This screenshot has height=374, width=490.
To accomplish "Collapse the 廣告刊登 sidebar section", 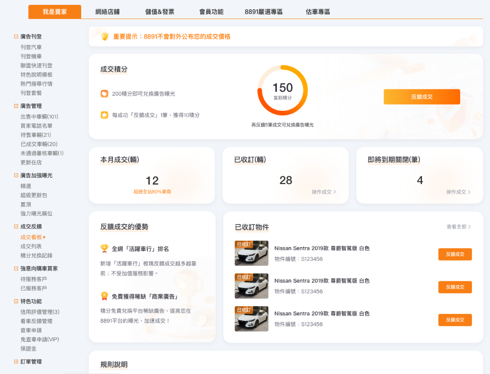I will (x=16, y=37).
